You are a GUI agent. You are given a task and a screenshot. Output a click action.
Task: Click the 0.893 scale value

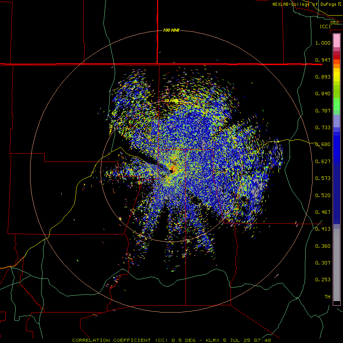[323, 77]
